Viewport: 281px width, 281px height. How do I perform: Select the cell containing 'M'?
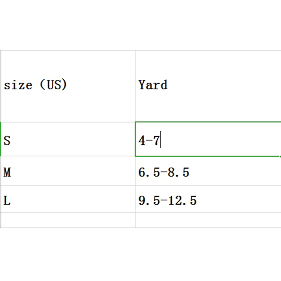68,171
